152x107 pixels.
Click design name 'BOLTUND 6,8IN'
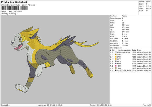tap(15, 11)
